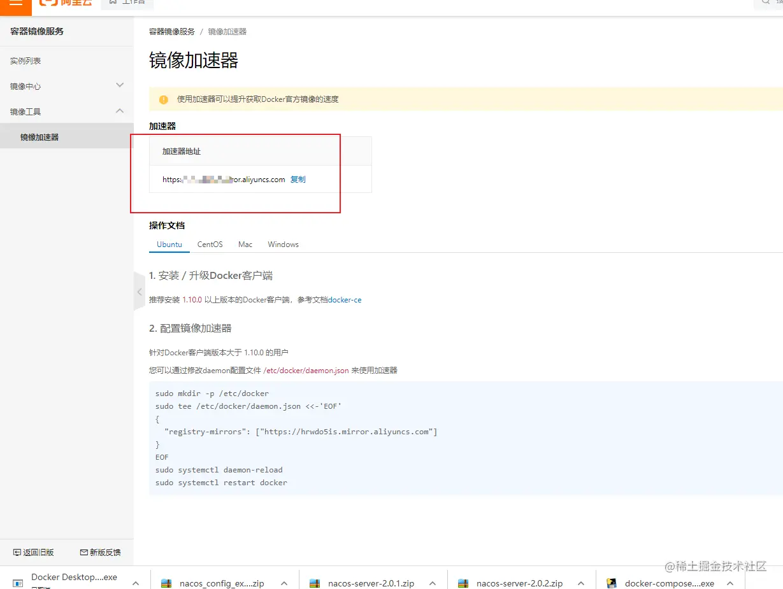Open the workbench tab in header
The width and height of the screenshot is (783, 589).
127,3
